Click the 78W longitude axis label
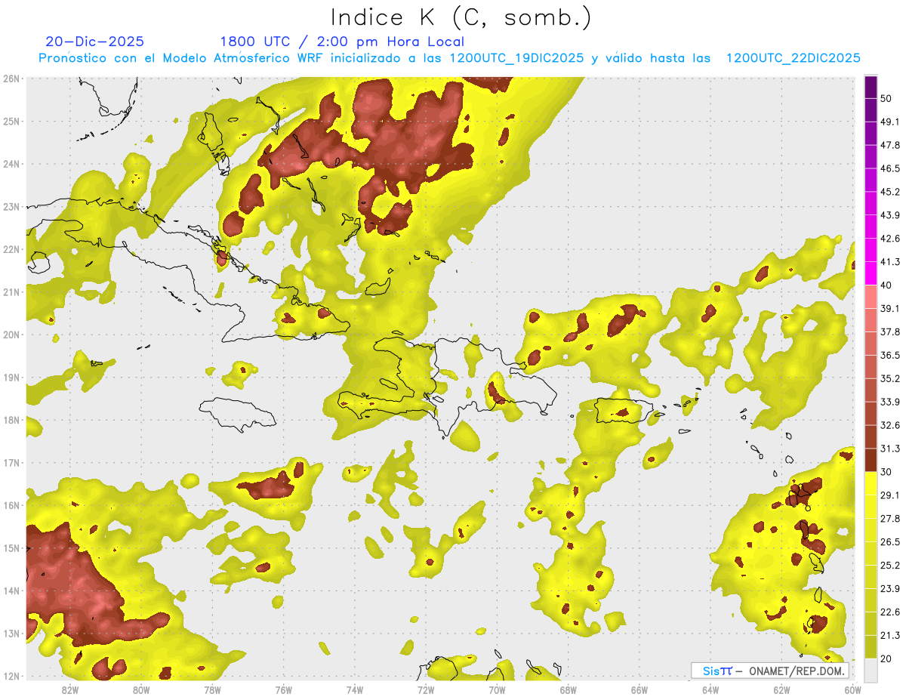 point(212,690)
